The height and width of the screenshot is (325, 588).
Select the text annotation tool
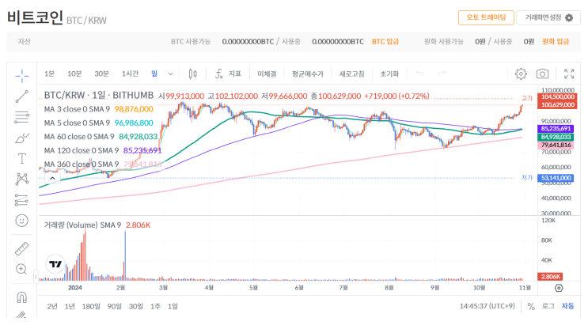tap(21, 159)
